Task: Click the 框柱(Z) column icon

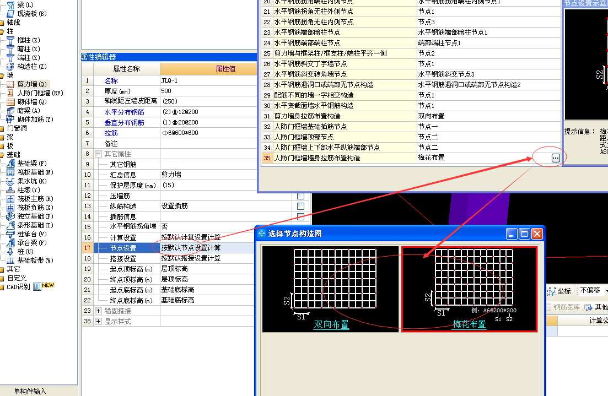Action: [10, 40]
